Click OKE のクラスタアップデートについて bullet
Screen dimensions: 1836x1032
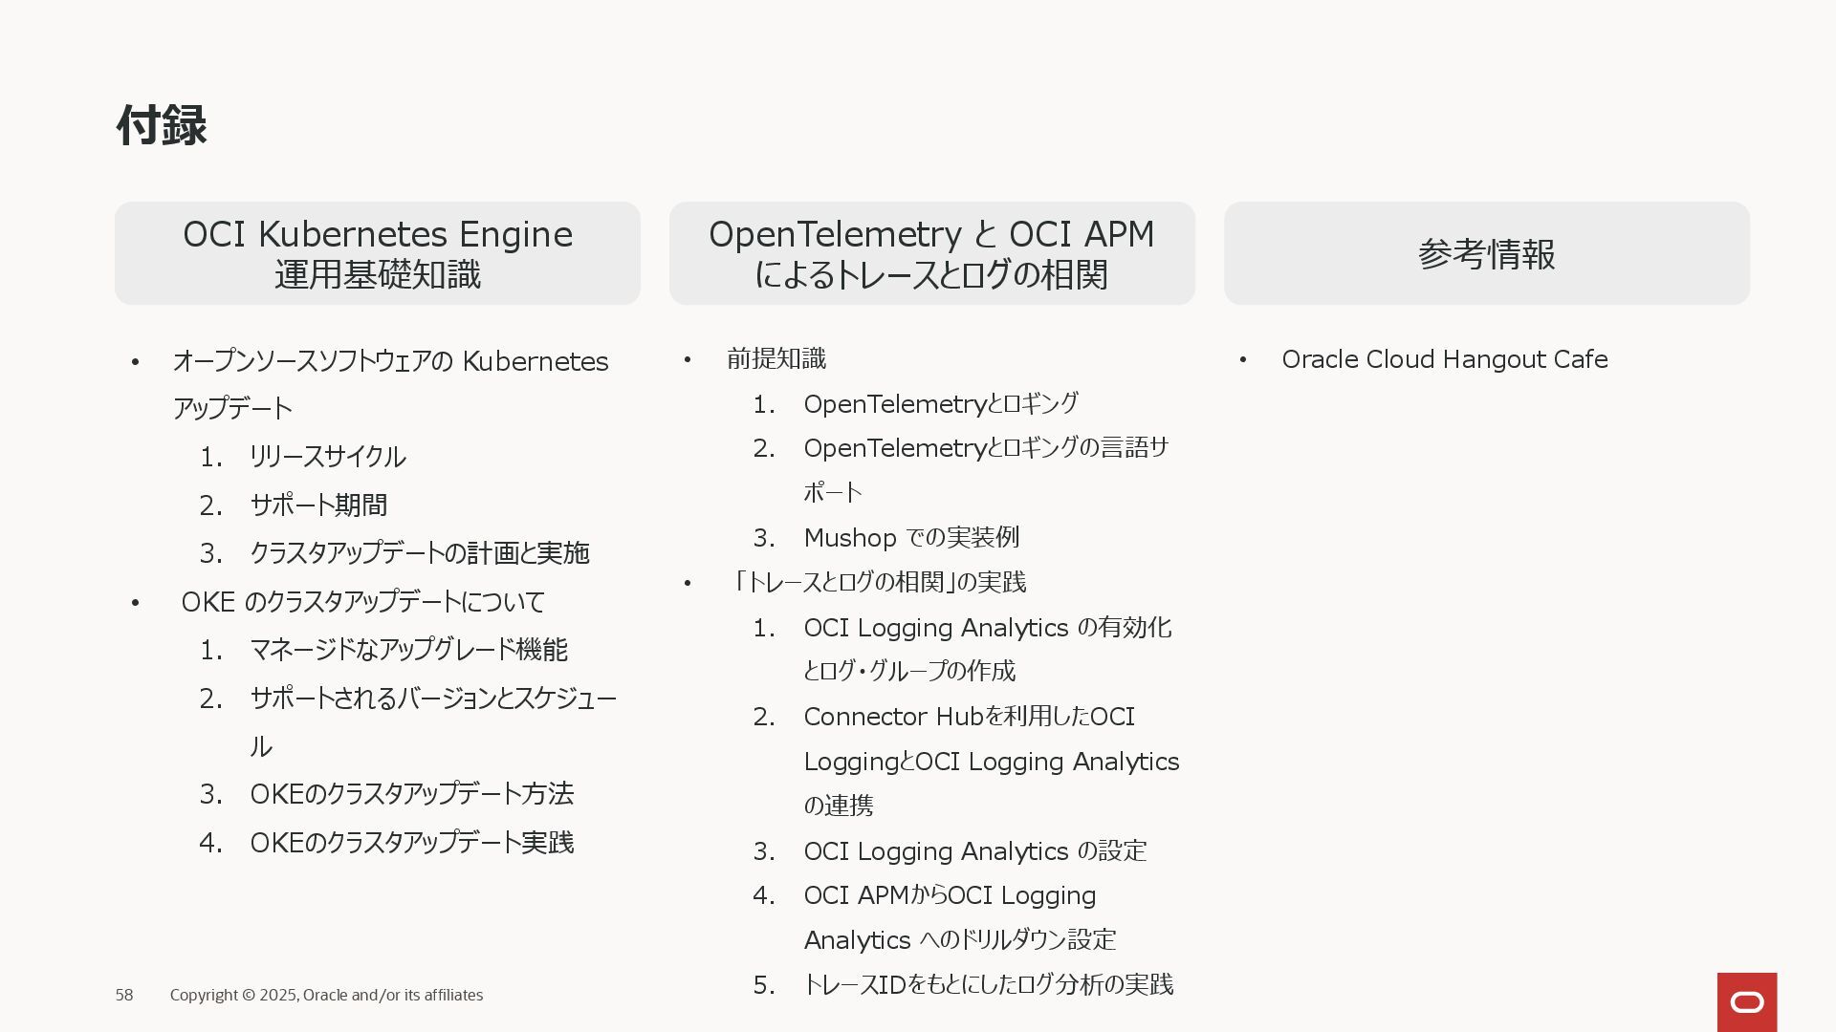362,602
